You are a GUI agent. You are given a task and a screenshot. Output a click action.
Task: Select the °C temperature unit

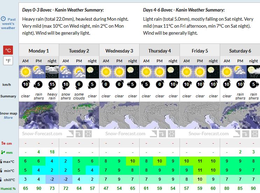point(8,50)
